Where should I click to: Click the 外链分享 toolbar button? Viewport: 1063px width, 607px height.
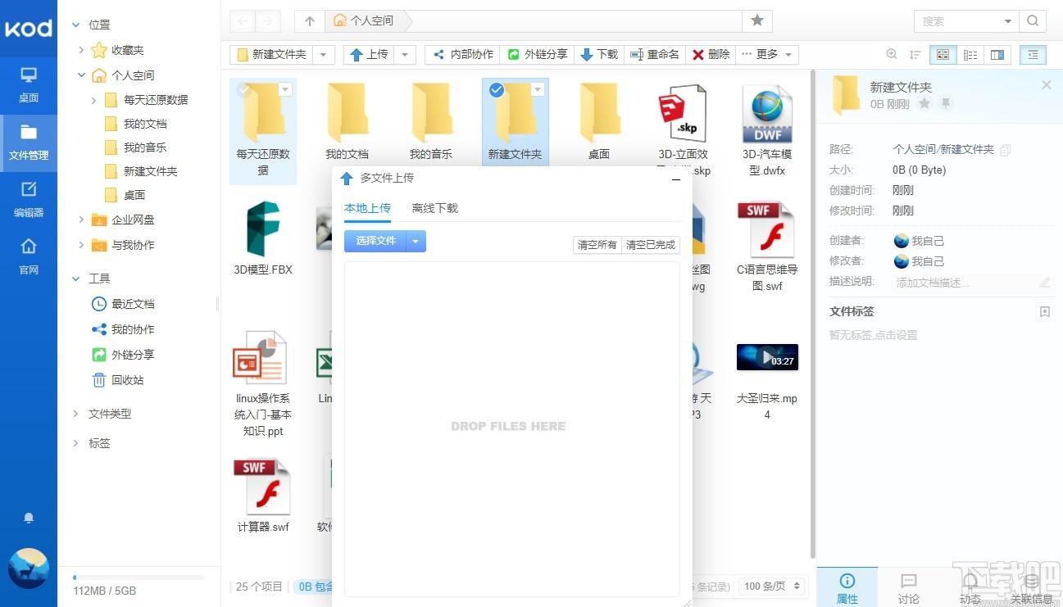[537, 55]
